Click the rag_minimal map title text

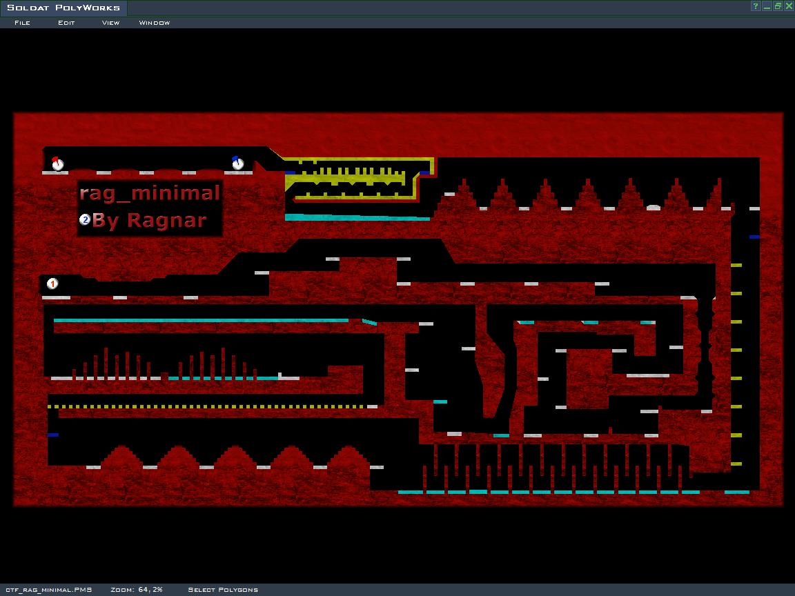[150, 193]
